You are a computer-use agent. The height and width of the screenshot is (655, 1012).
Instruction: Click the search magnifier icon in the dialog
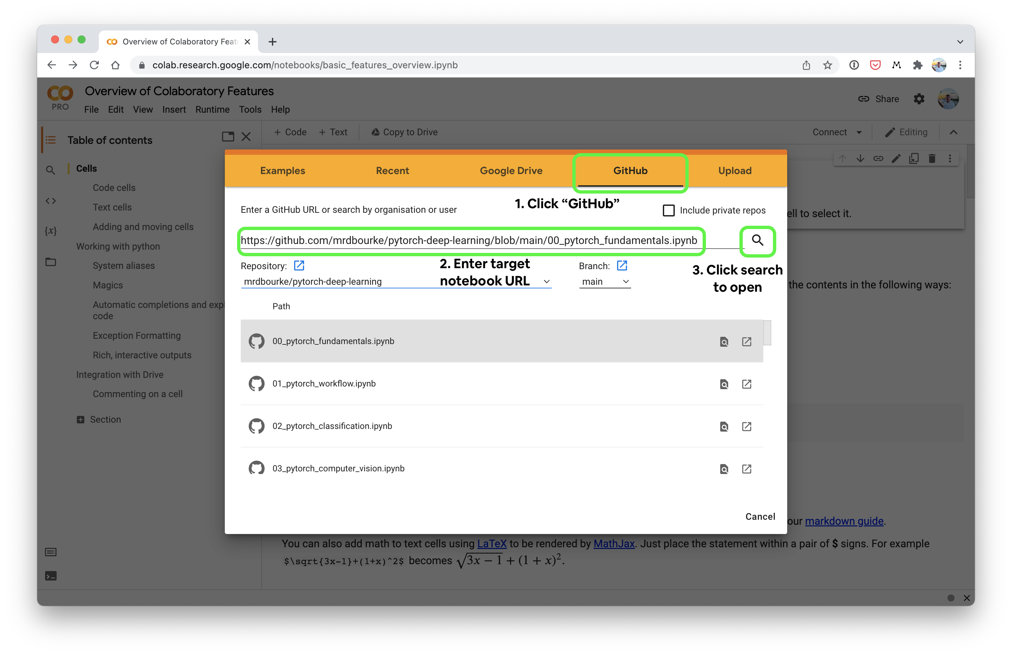pyautogui.click(x=757, y=241)
